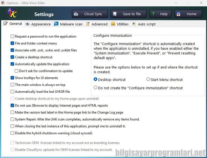Click the Utilities tab icon
The image size is (207, 158).
coord(113,24)
